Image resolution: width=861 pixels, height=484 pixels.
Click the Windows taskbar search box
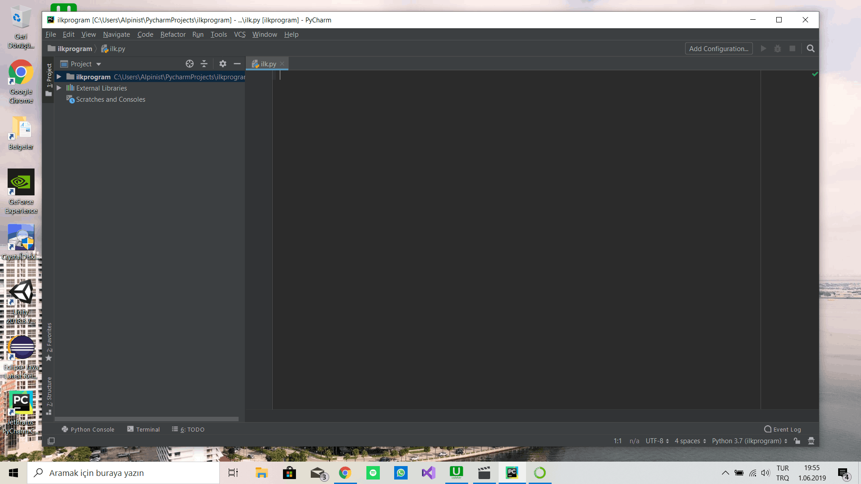click(123, 473)
